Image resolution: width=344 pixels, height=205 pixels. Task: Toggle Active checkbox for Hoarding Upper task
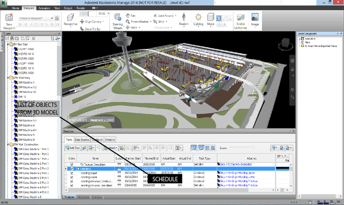pyautogui.click(x=72, y=173)
